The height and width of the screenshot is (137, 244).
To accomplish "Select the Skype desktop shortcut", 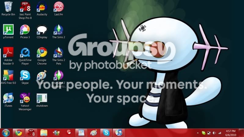I will coord(25,77).
